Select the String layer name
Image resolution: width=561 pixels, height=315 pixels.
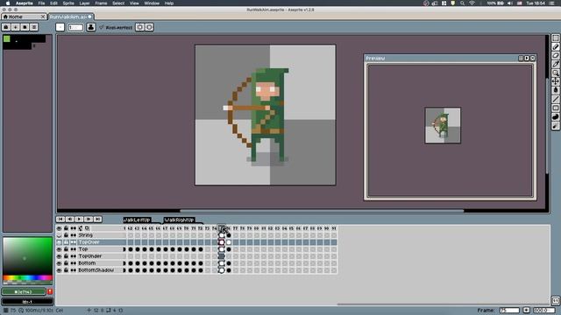(86, 235)
